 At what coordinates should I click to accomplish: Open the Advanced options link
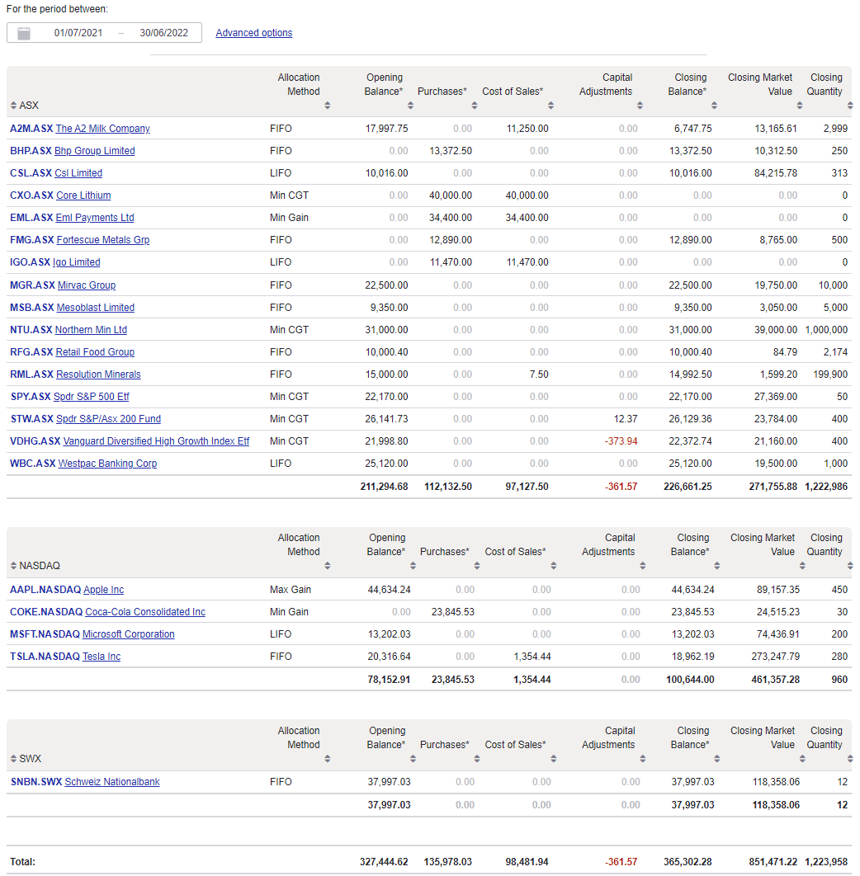click(254, 33)
